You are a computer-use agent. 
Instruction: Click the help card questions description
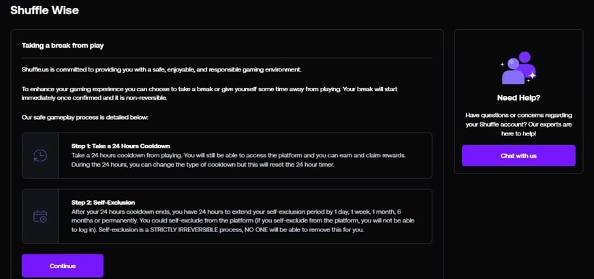[518, 124]
